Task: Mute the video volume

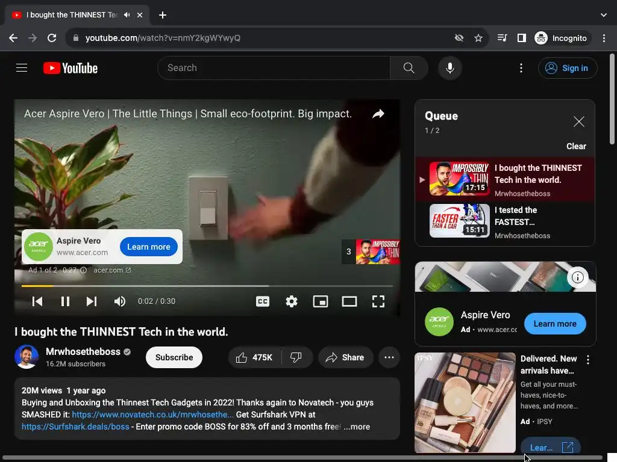Action: [120, 301]
